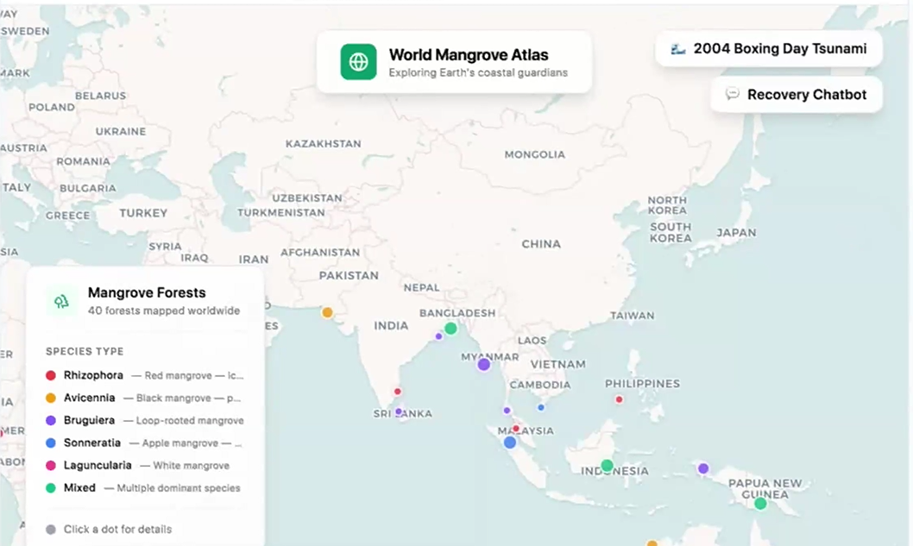Select the green marker over Indonesia label
The width and height of the screenshot is (913, 546).
[607, 466]
